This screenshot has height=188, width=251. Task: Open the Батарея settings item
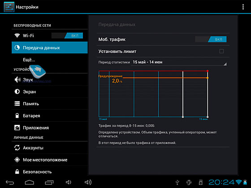point(50,116)
